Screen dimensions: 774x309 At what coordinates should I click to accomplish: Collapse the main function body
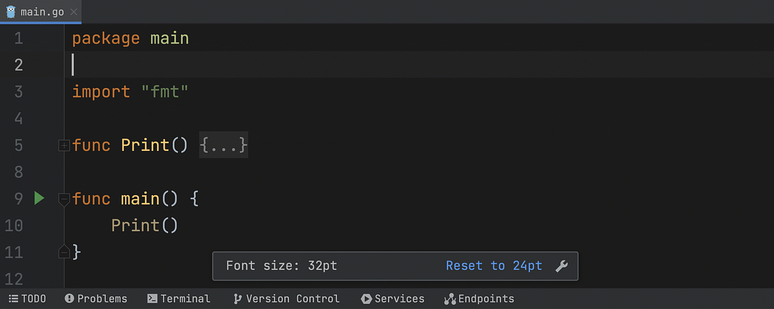pos(64,199)
